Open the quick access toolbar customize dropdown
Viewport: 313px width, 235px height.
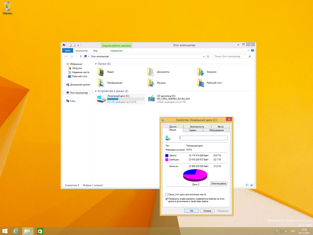[x=78, y=45]
